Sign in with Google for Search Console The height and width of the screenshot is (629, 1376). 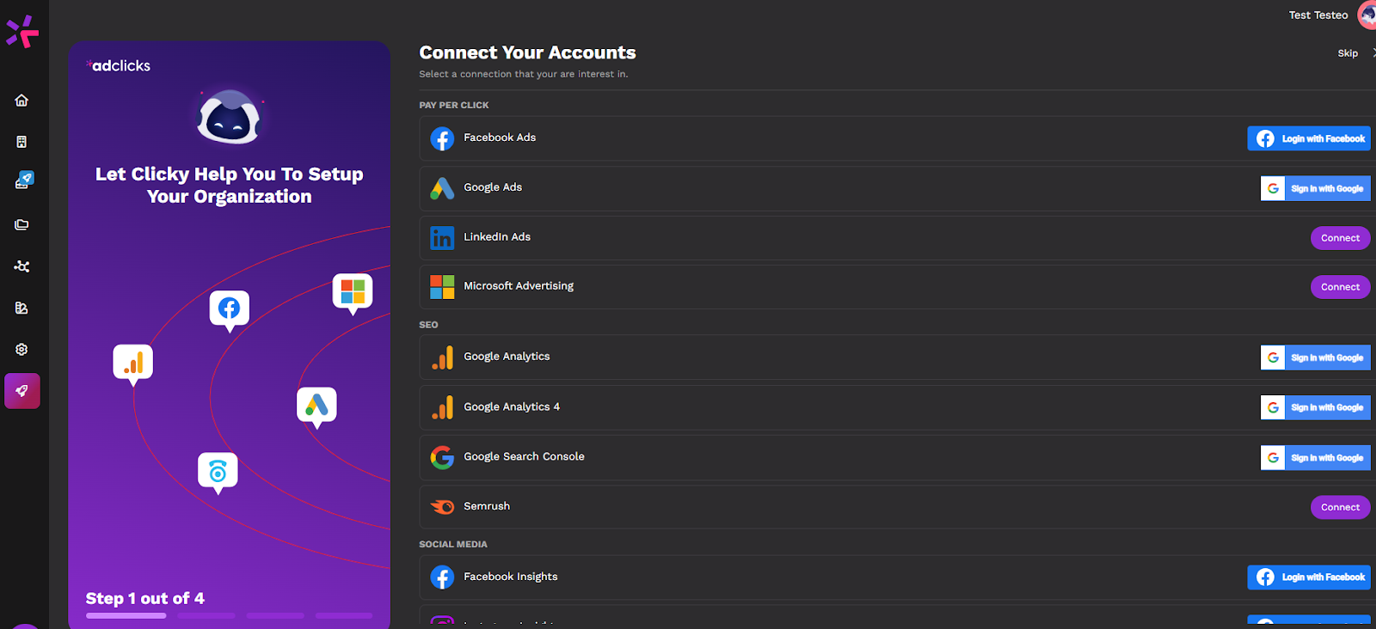click(1315, 458)
